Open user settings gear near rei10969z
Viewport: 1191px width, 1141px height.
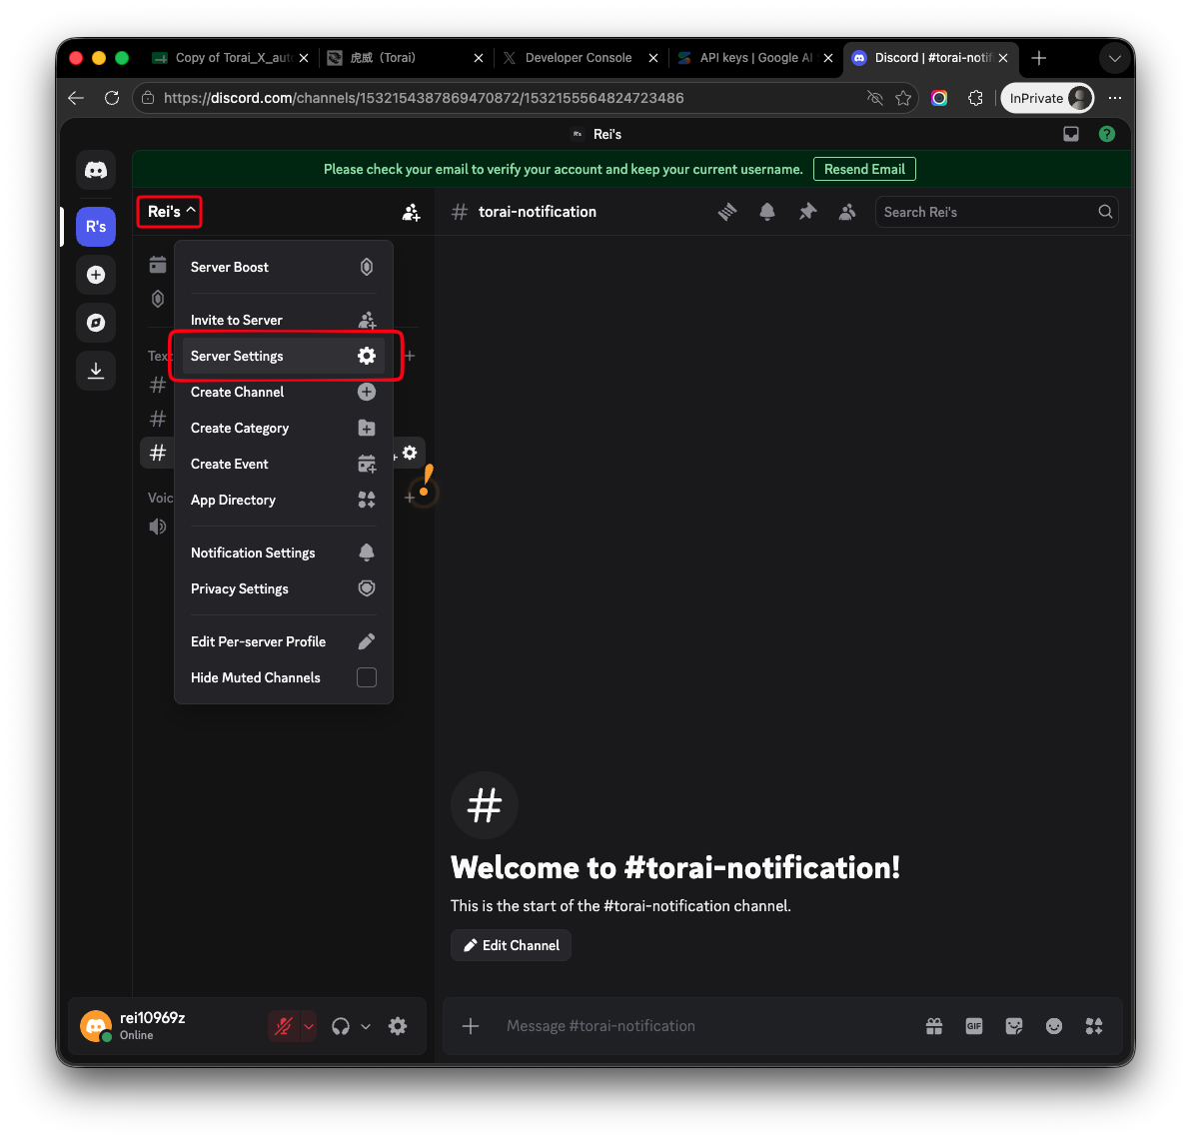tap(398, 1026)
